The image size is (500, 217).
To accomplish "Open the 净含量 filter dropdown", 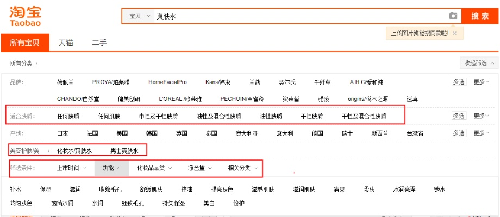I will (199, 168).
